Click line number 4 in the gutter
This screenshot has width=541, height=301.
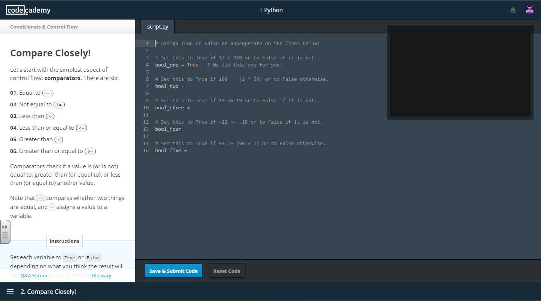click(147, 65)
